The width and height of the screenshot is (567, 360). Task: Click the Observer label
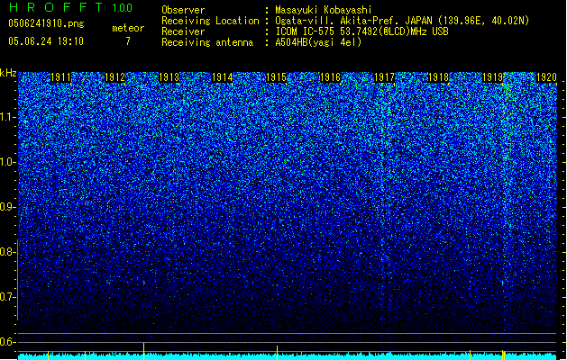click(x=183, y=10)
